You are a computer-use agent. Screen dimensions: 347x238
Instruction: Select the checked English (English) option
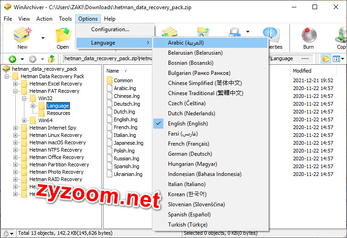click(x=210, y=124)
